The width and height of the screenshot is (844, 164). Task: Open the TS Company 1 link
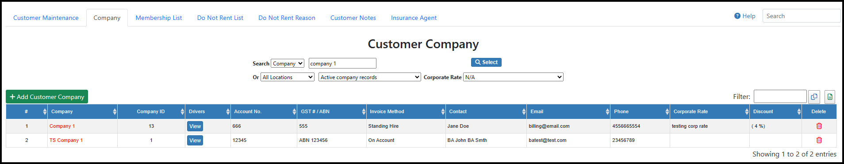[x=66, y=140]
